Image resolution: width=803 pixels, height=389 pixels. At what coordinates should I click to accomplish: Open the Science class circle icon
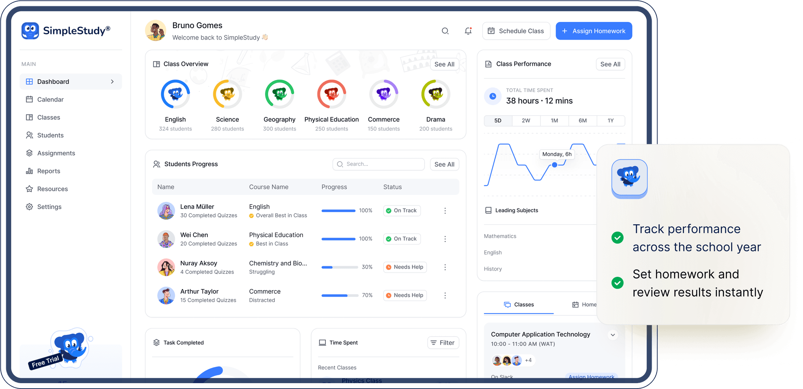pyautogui.click(x=227, y=94)
